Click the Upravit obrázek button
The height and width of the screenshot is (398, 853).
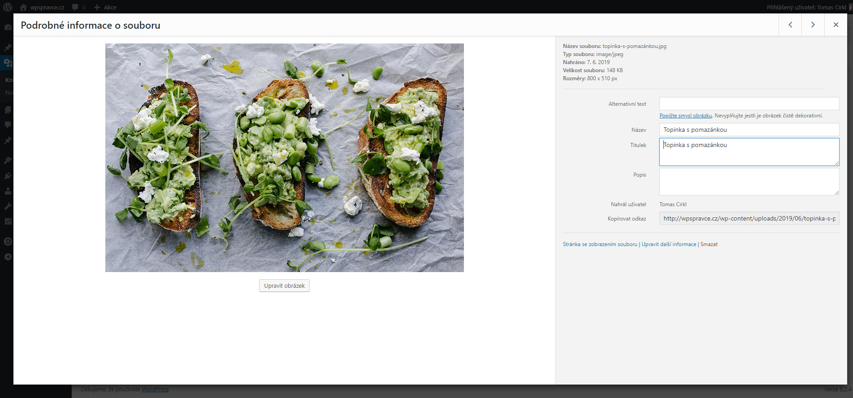[284, 286]
